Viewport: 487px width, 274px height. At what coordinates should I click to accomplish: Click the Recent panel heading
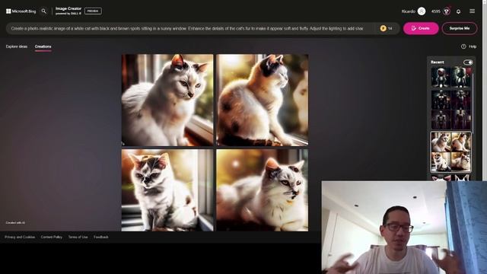pos(438,62)
